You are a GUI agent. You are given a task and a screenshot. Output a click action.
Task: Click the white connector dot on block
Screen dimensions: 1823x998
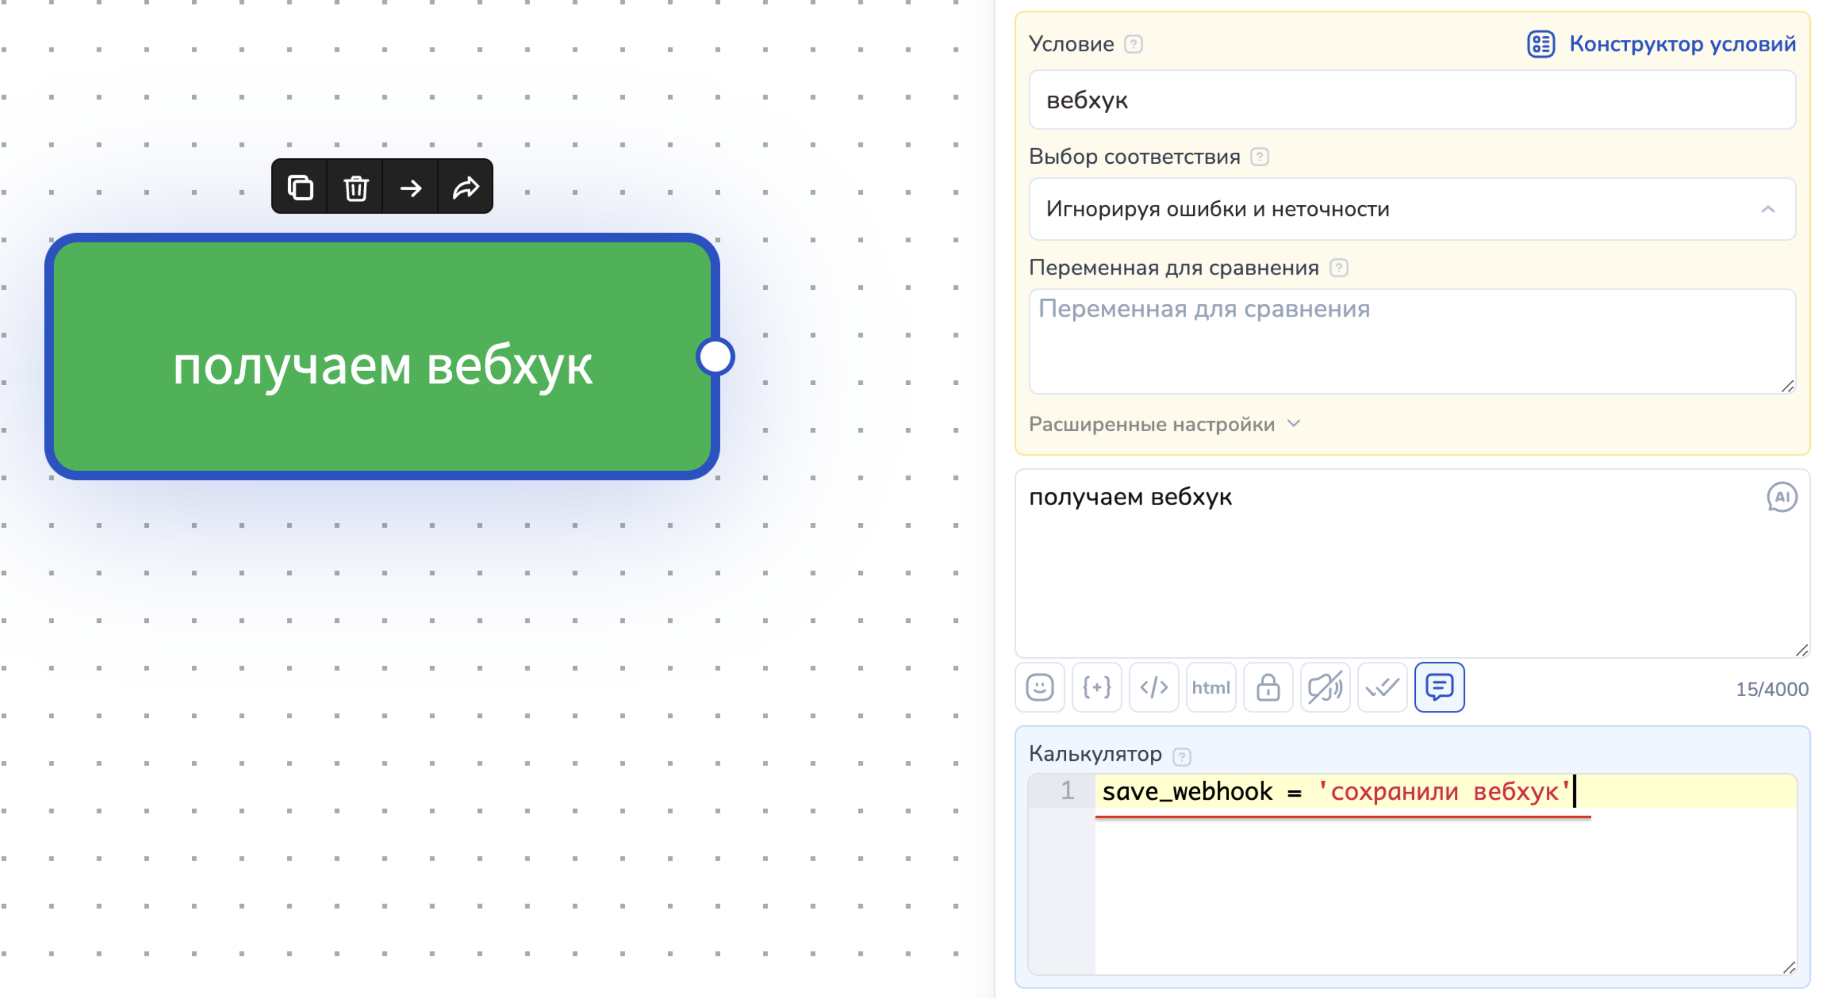(715, 356)
